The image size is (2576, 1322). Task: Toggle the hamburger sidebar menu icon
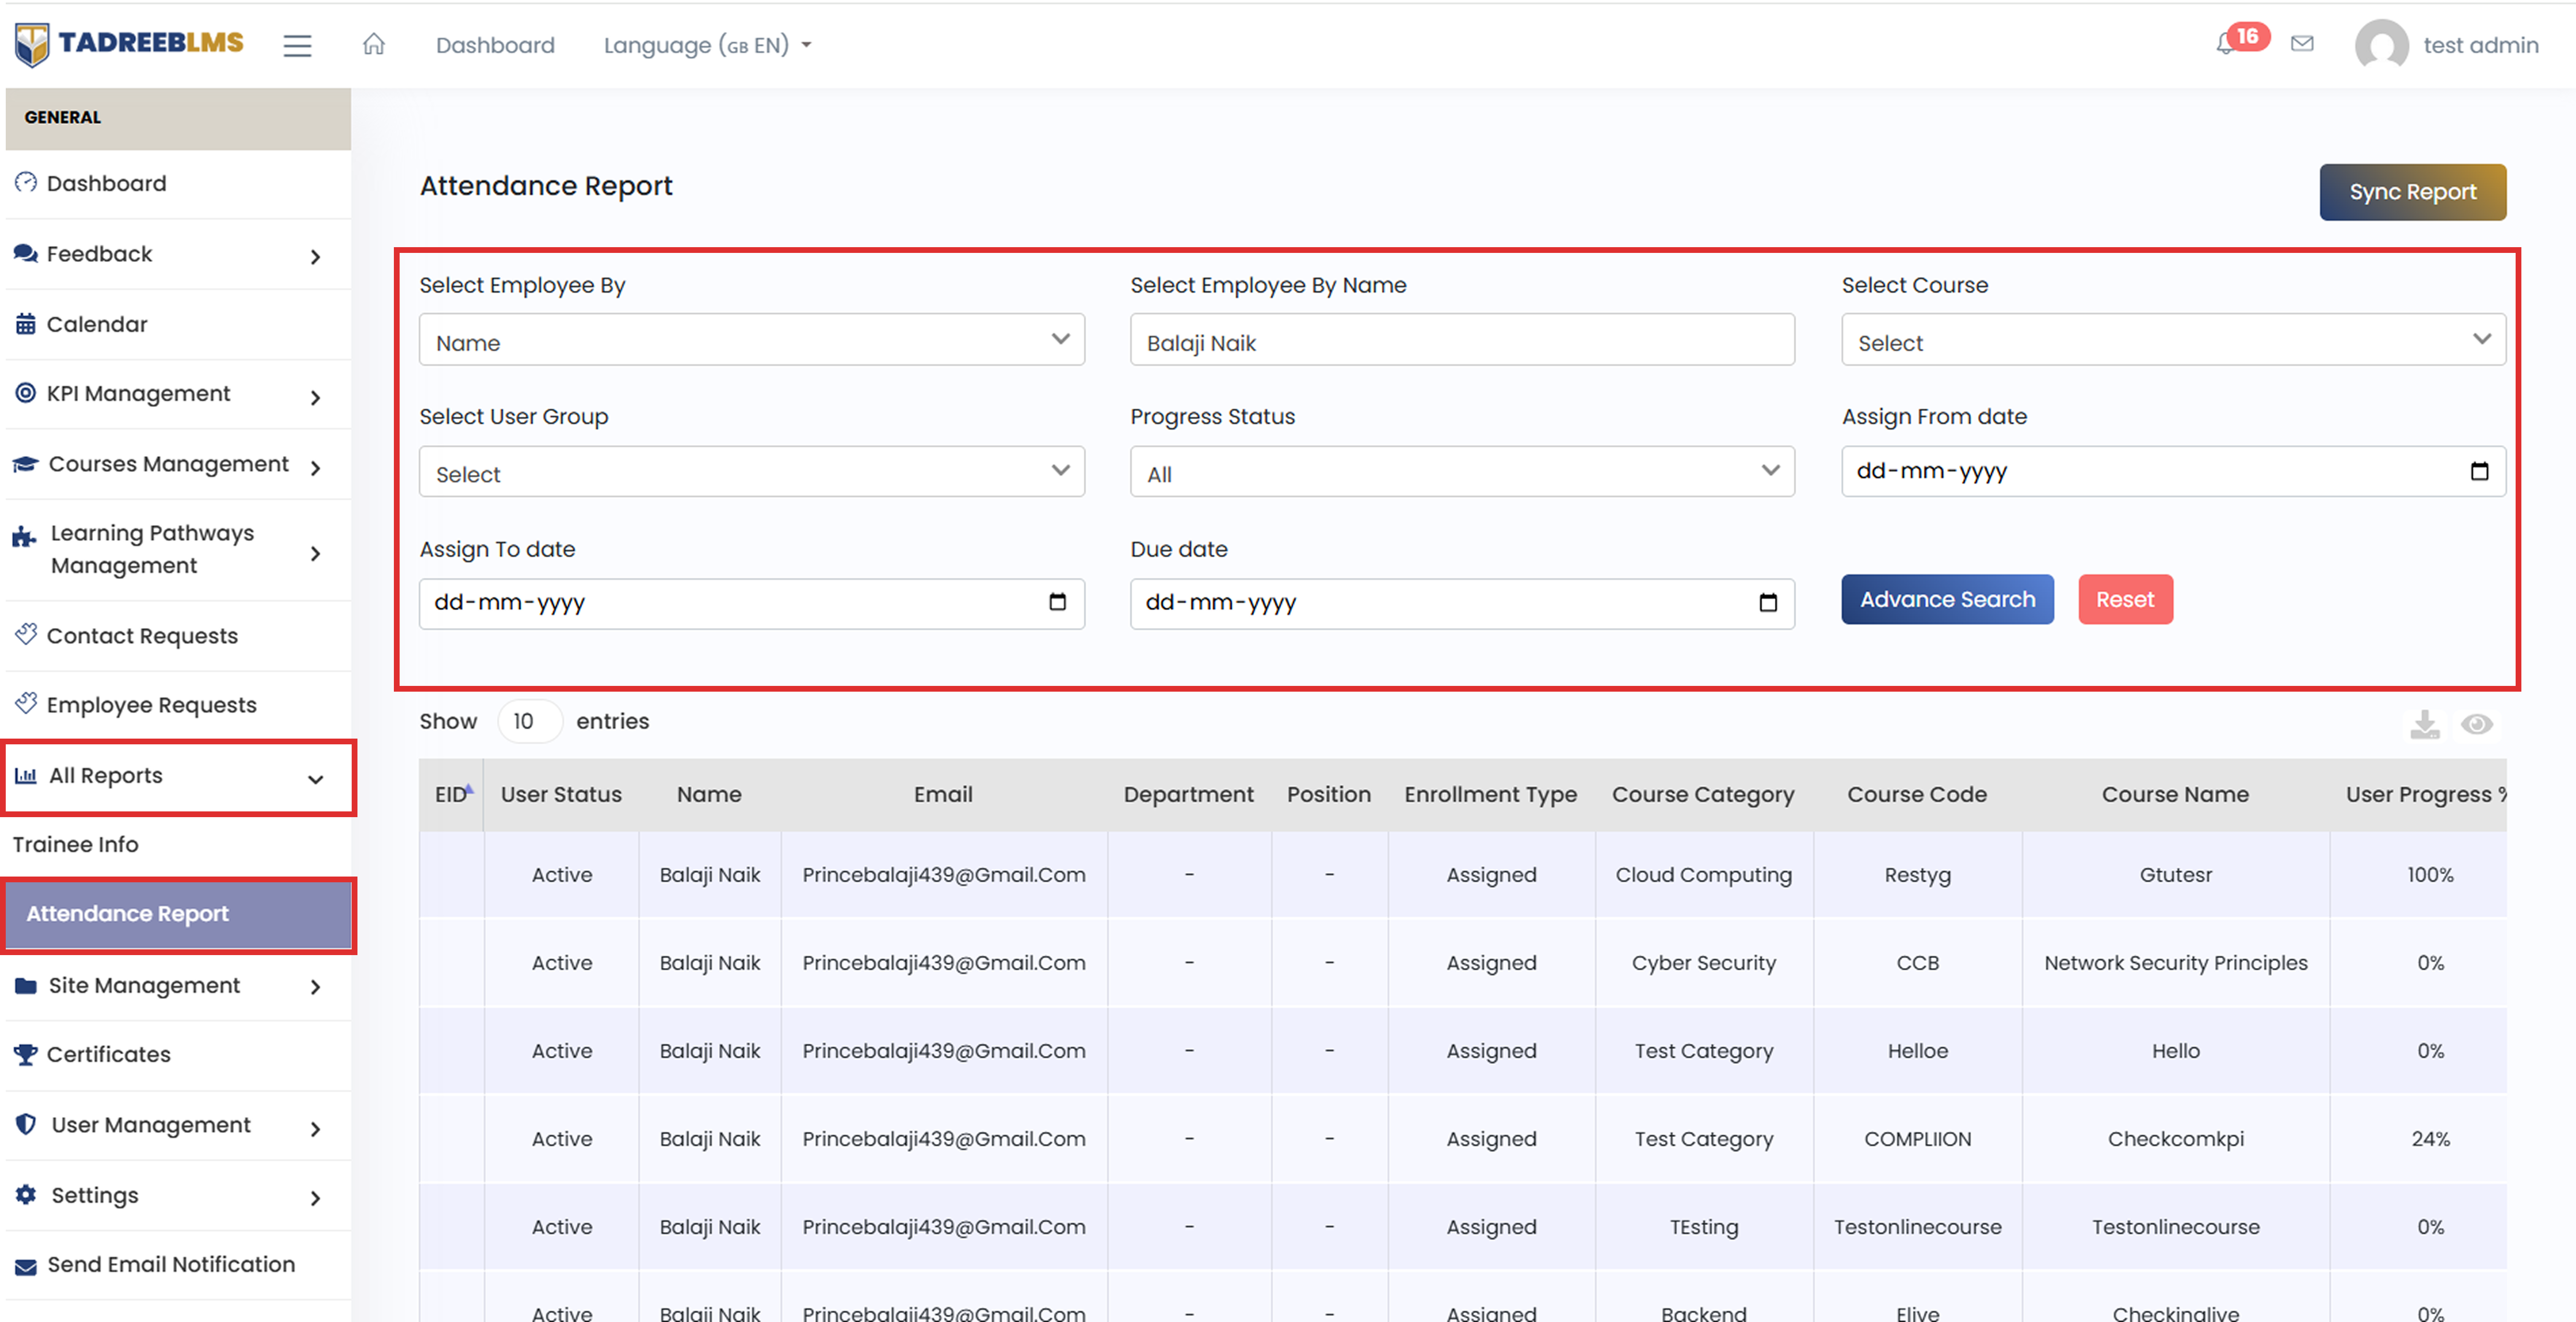point(297,45)
